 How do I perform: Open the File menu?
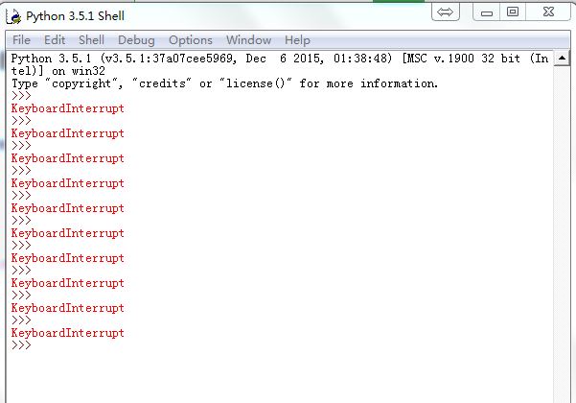(x=21, y=40)
